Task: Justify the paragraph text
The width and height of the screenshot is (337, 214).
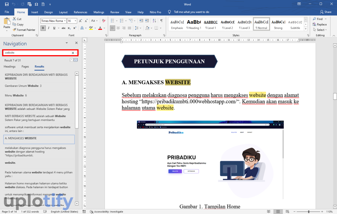Action: tap(129, 28)
